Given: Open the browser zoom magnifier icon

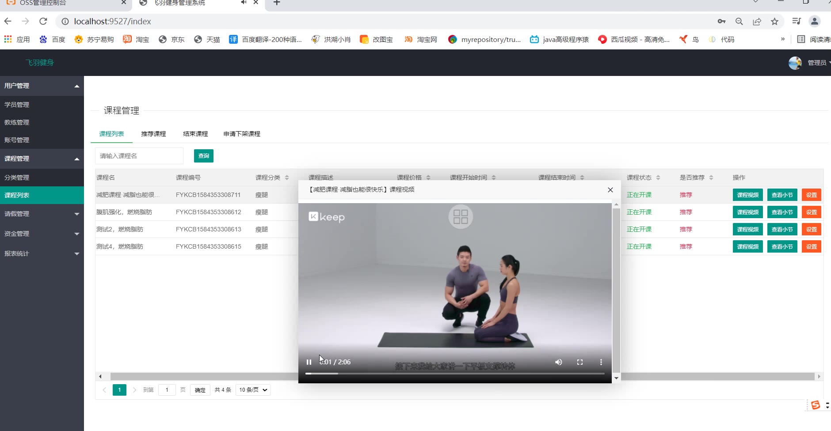Looking at the screenshot, I should tap(739, 21).
